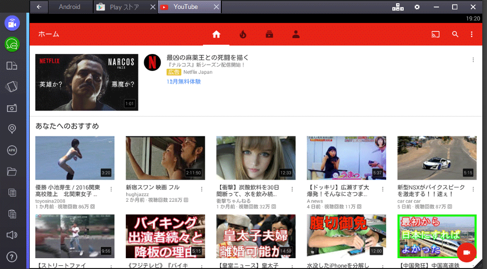Click the paste clipboard sidebar icon
Image resolution: width=487 pixels, height=269 pixels.
pyautogui.click(x=12, y=214)
